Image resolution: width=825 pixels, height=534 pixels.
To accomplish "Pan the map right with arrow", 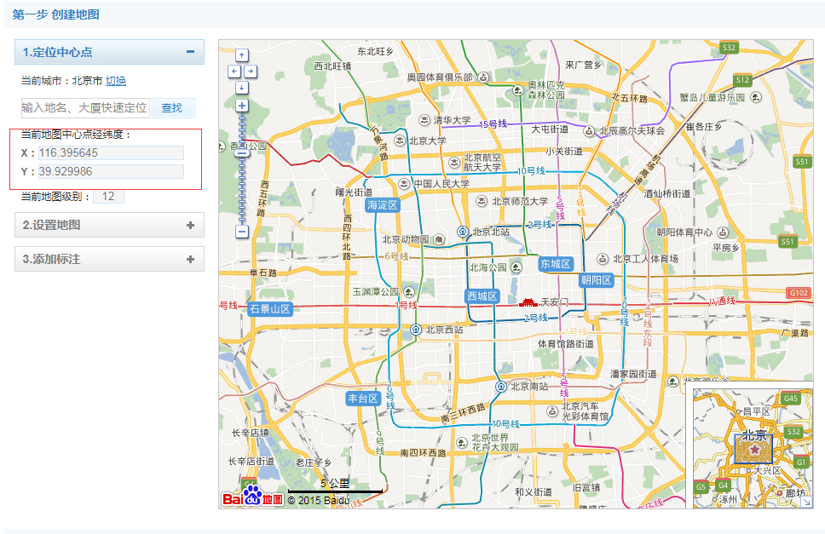I will 250,72.
